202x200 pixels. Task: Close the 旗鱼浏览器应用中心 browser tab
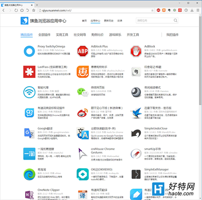pos(32,5)
